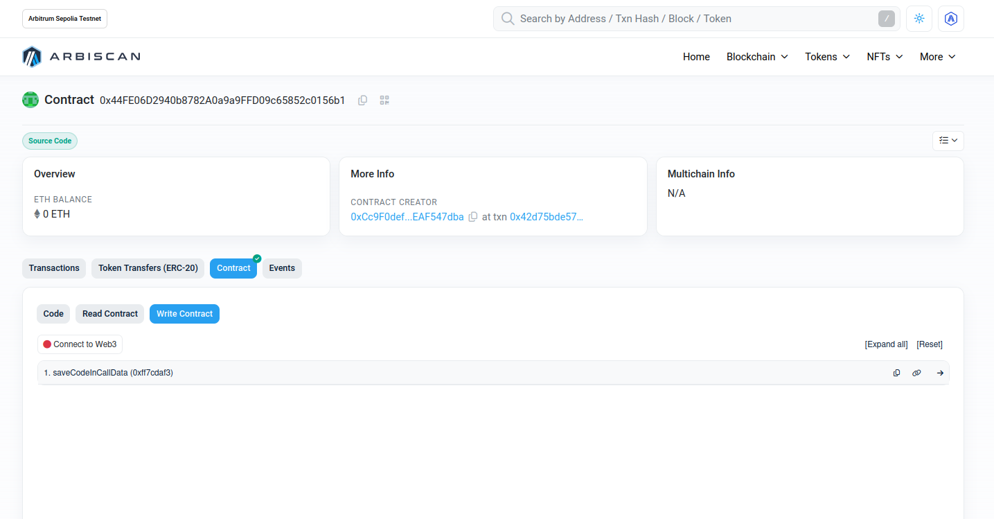
Task: Show the contract address QR code
Action: [x=385, y=100]
